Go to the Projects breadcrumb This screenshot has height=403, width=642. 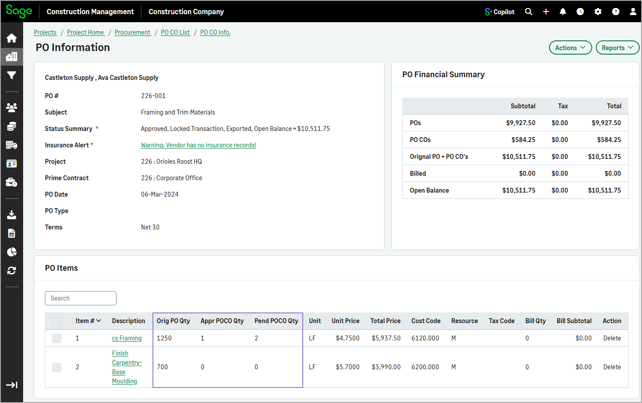45,32
